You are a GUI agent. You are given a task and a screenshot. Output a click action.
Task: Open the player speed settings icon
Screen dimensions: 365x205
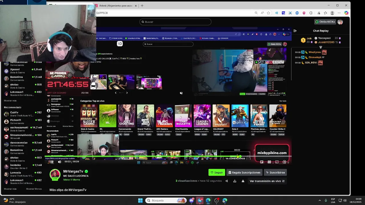click(x=284, y=162)
